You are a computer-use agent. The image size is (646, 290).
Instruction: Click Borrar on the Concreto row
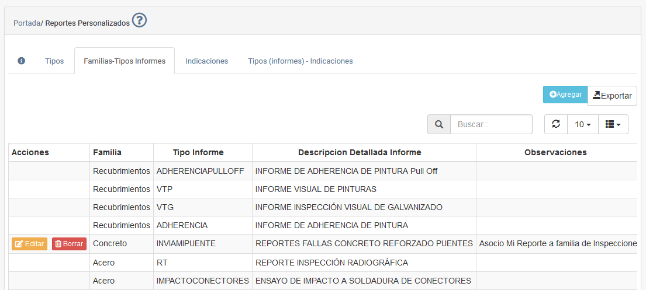69,244
